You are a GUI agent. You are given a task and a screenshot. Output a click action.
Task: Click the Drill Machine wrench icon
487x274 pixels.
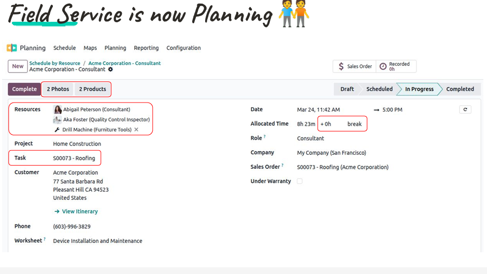tap(57, 129)
